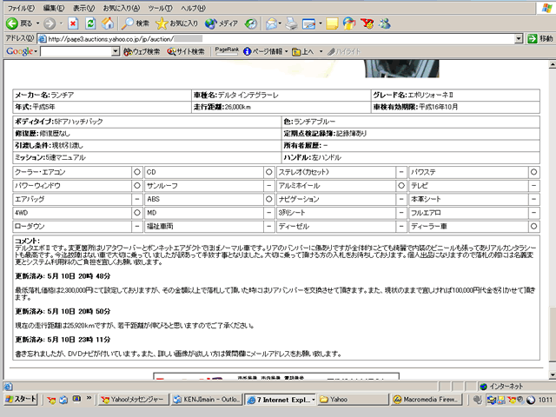Image resolution: width=556 pixels, height=417 pixels.
Task: Open the メディア media pane
Action: [x=221, y=23]
